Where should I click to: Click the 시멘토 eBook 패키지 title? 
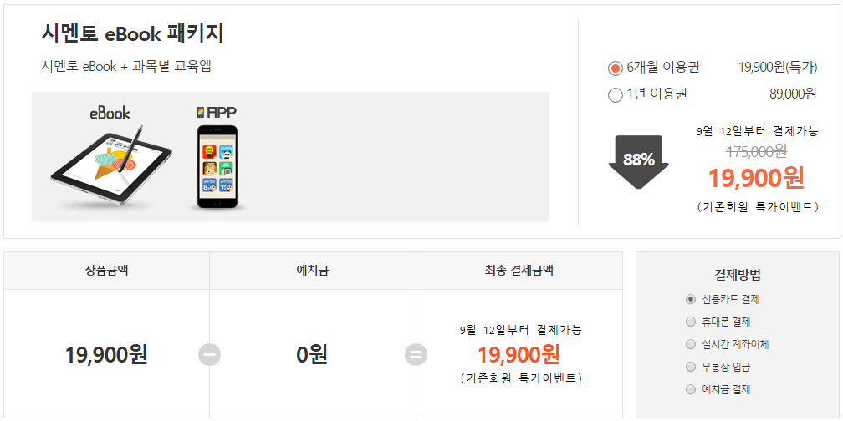pyautogui.click(x=132, y=34)
